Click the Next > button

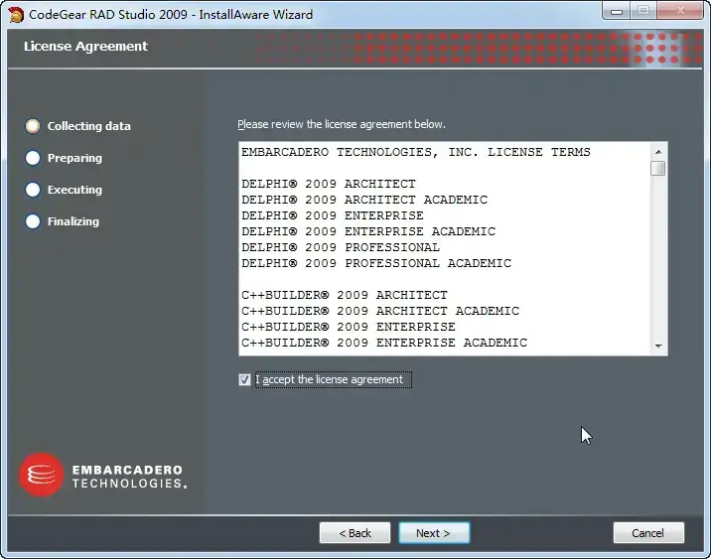[x=434, y=533]
